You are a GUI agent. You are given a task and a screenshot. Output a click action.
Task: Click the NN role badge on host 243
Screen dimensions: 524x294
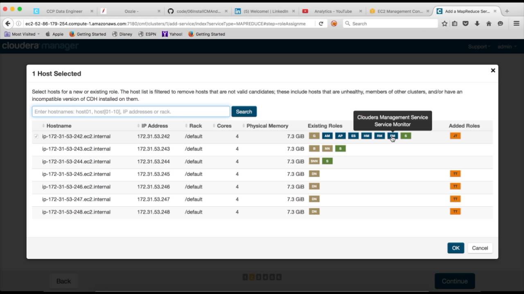click(327, 149)
